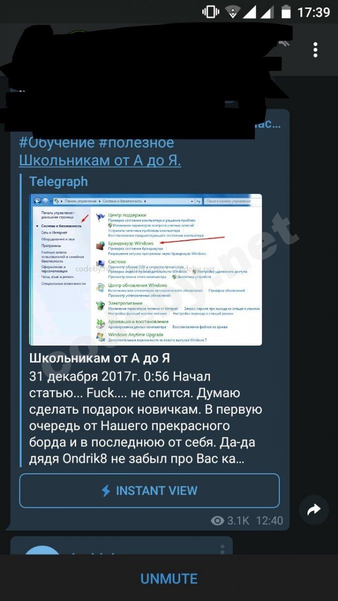The height and width of the screenshot is (601, 338).
Task: Open the article with INSTANT VIEW button
Action: click(x=149, y=491)
